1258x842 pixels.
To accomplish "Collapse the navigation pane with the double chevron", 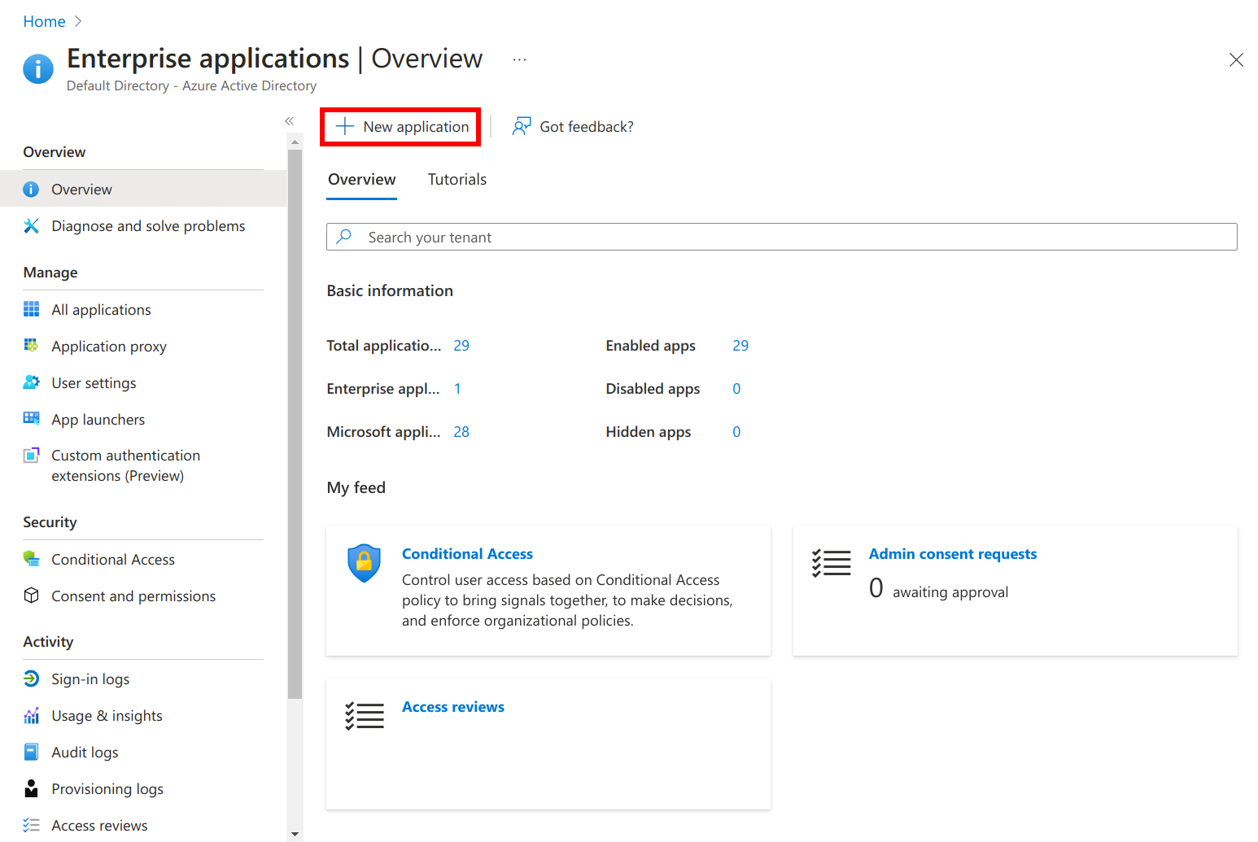I will point(289,120).
